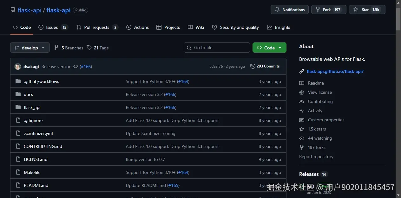Open dsakagi author link

(x=31, y=67)
